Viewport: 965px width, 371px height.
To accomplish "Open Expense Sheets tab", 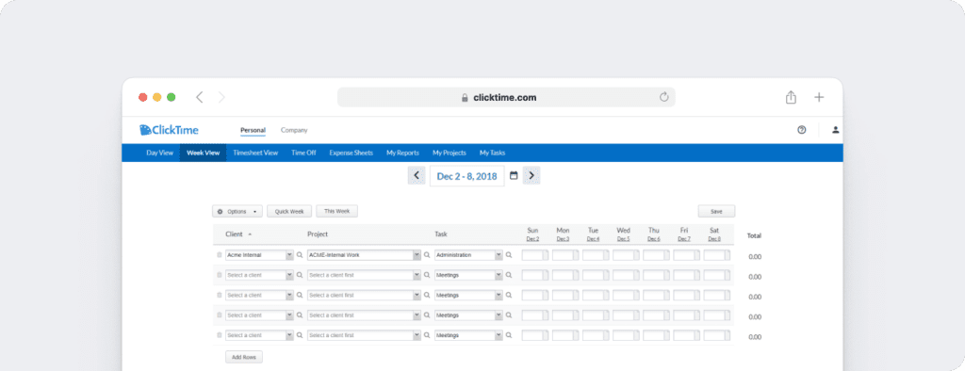I will pyautogui.click(x=351, y=153).
